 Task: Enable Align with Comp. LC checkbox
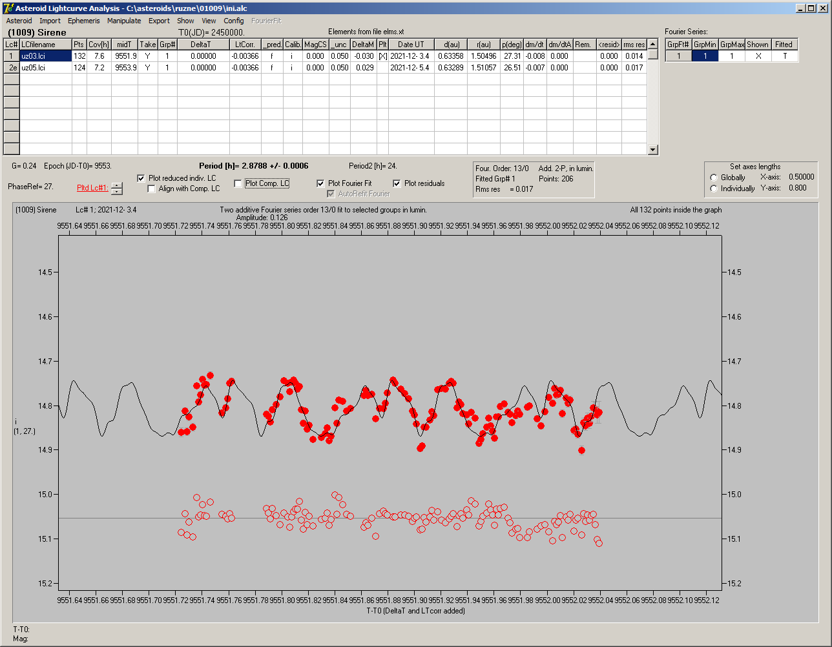[x=152, y=189]
